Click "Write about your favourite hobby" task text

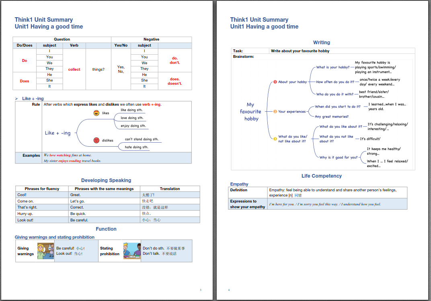click(300, 51)
